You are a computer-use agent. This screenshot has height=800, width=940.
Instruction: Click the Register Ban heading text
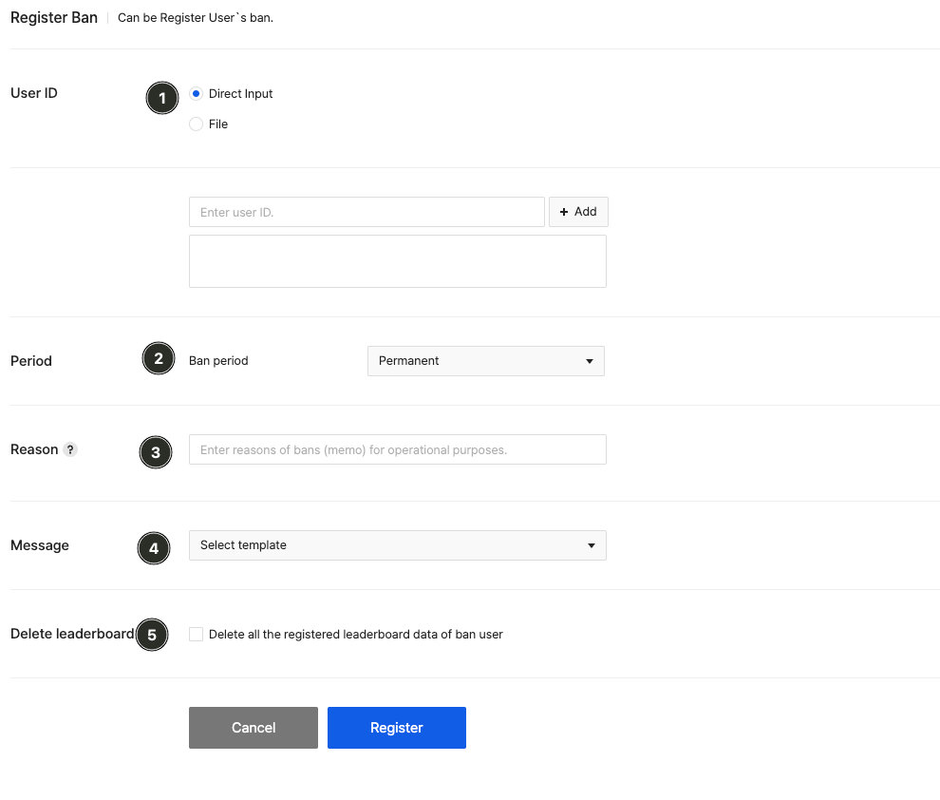pos(54,17)
